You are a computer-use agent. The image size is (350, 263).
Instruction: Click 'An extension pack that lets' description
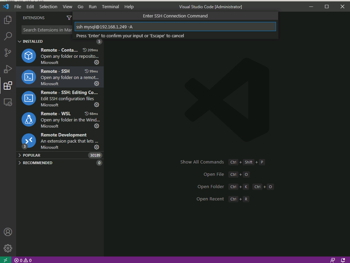(x=70, y=141)
